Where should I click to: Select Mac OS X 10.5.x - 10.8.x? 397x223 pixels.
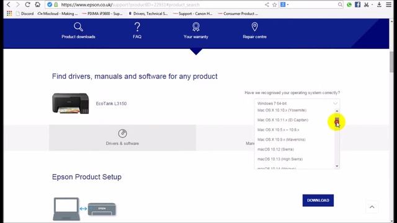[278, 129]
